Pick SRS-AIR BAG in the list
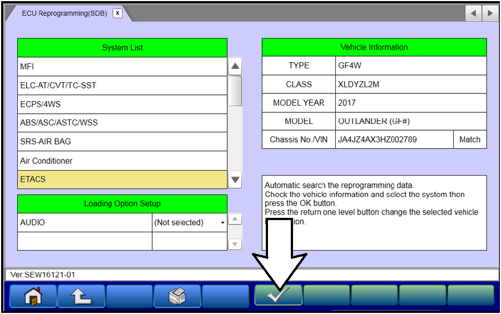Viewport: 501px width, 314px height. pos(122,142)
